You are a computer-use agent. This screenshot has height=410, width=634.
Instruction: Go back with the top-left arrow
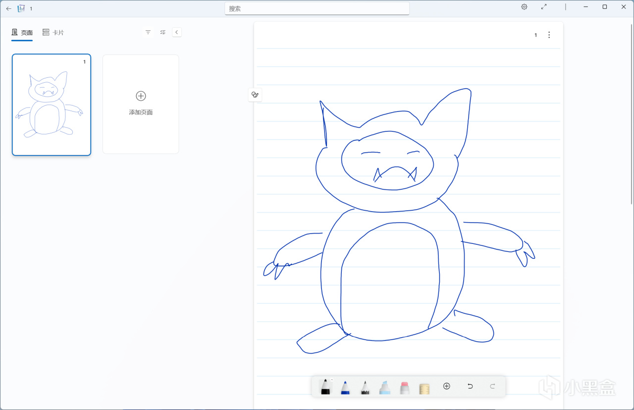click(x=8, y=8)
